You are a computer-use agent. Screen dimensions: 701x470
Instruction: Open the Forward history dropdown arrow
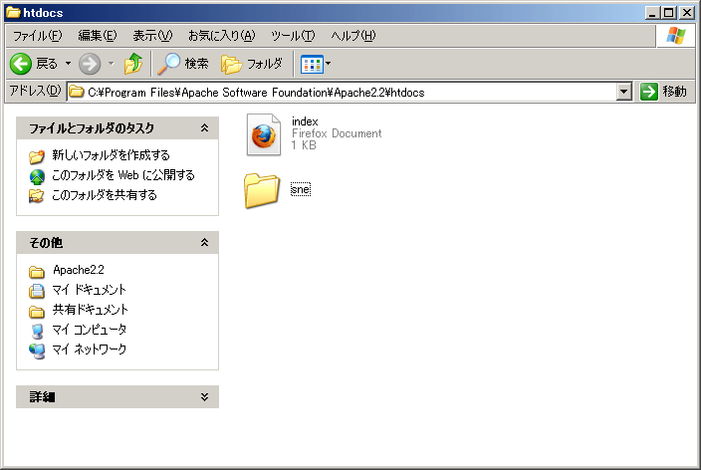[x=112, y=64]
